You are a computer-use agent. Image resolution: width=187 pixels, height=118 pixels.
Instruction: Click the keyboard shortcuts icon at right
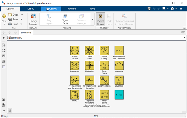(x=183, y=33)
